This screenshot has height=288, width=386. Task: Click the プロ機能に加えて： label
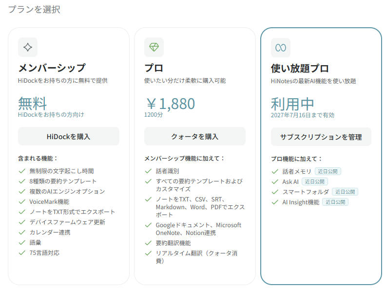[x=297, y=159]
